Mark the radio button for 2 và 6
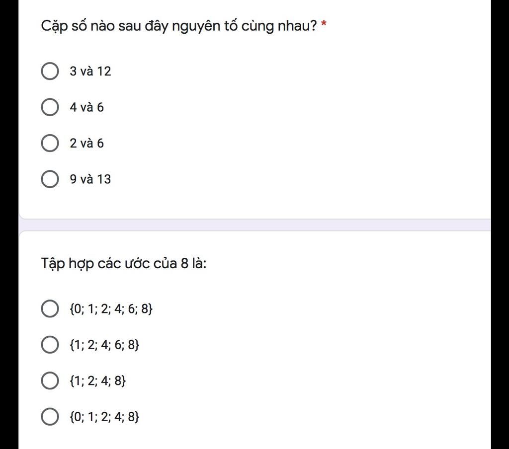This screenshot has height=449, width=509. click(x=49, y=144)
